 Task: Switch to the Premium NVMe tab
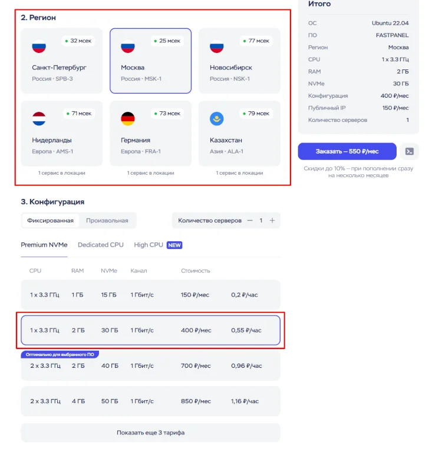pos(44,245)
